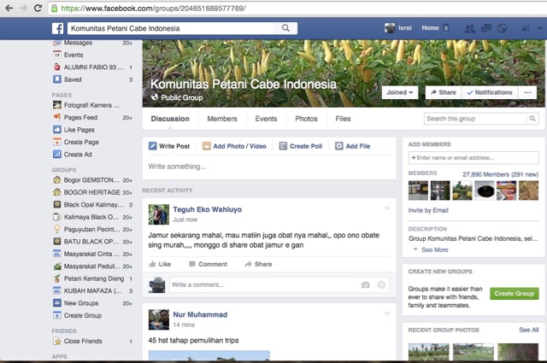Screen dimensions: 547x363
Task: Click the search magnifier in top bar
Action: [285, 28]
